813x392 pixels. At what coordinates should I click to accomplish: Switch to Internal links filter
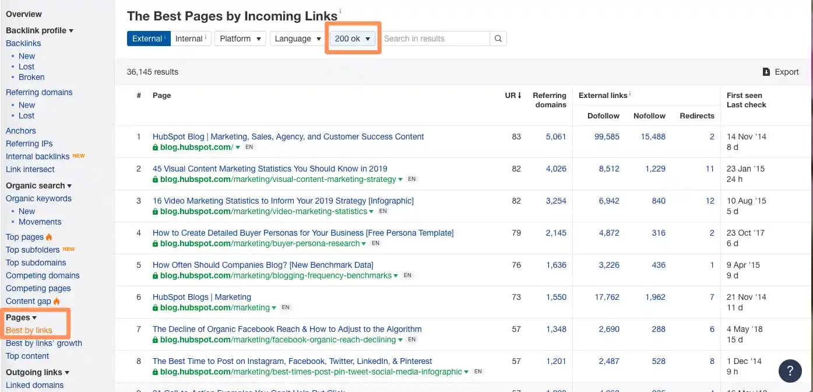click(x=190, y=38)
